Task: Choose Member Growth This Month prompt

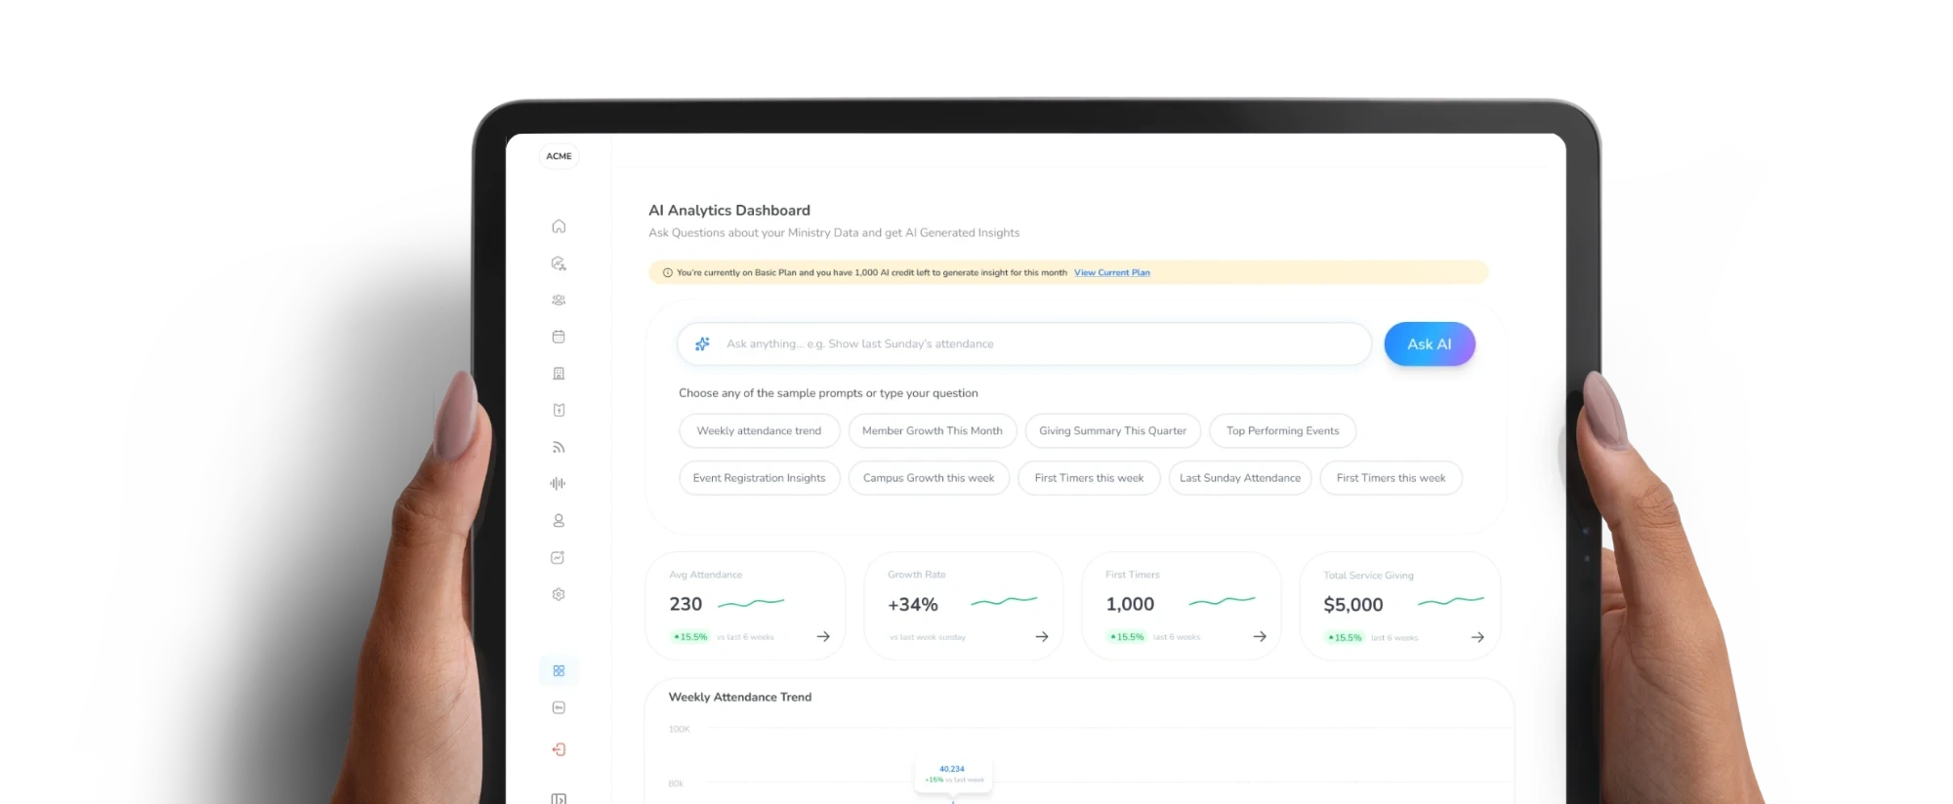Action: pos(933,430)
